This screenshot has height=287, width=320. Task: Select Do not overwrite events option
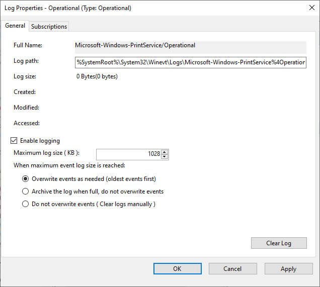(26, 204)
